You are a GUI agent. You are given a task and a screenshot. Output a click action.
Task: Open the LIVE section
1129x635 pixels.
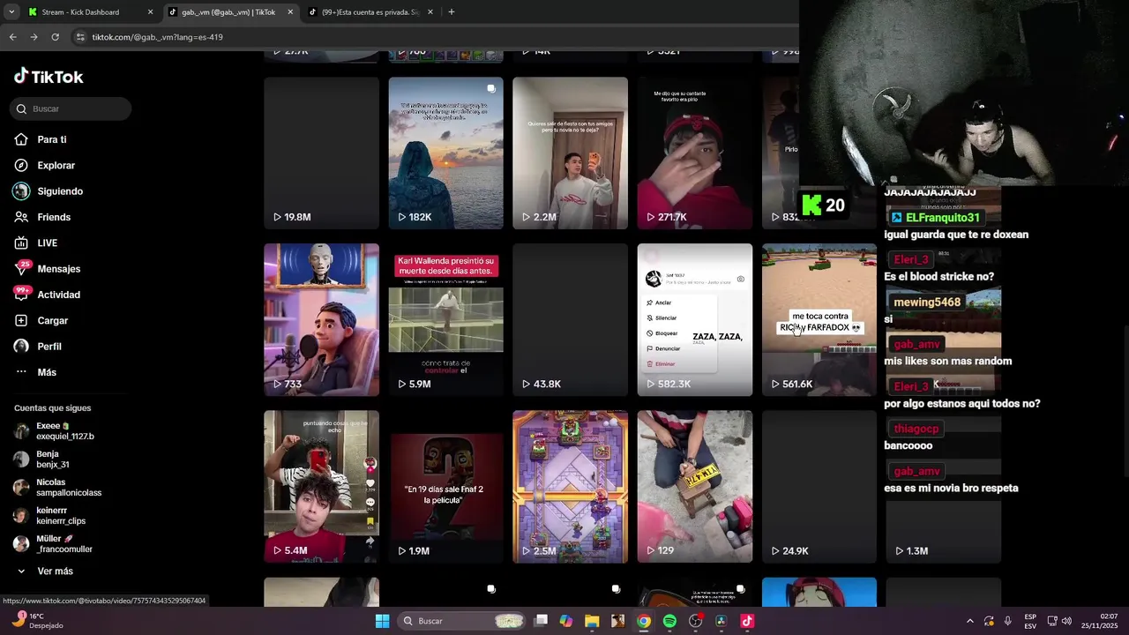click(36, 243)
